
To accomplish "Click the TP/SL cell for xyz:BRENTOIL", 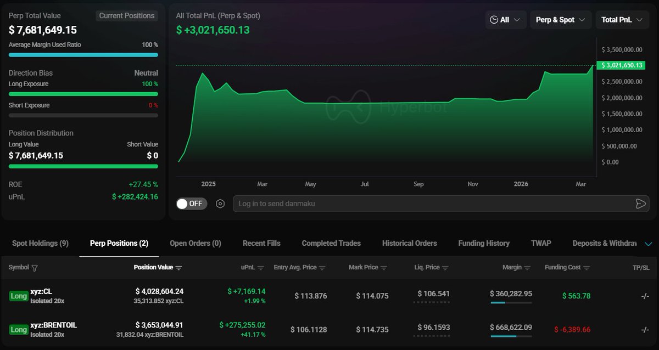I will tap(645, 330).
